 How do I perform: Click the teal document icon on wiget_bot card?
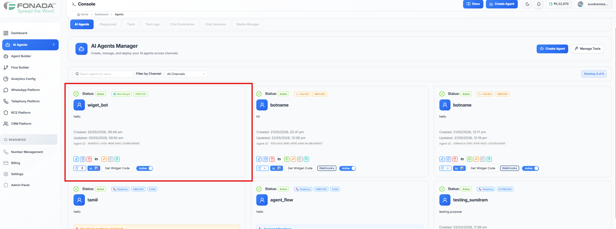(117, 159)
